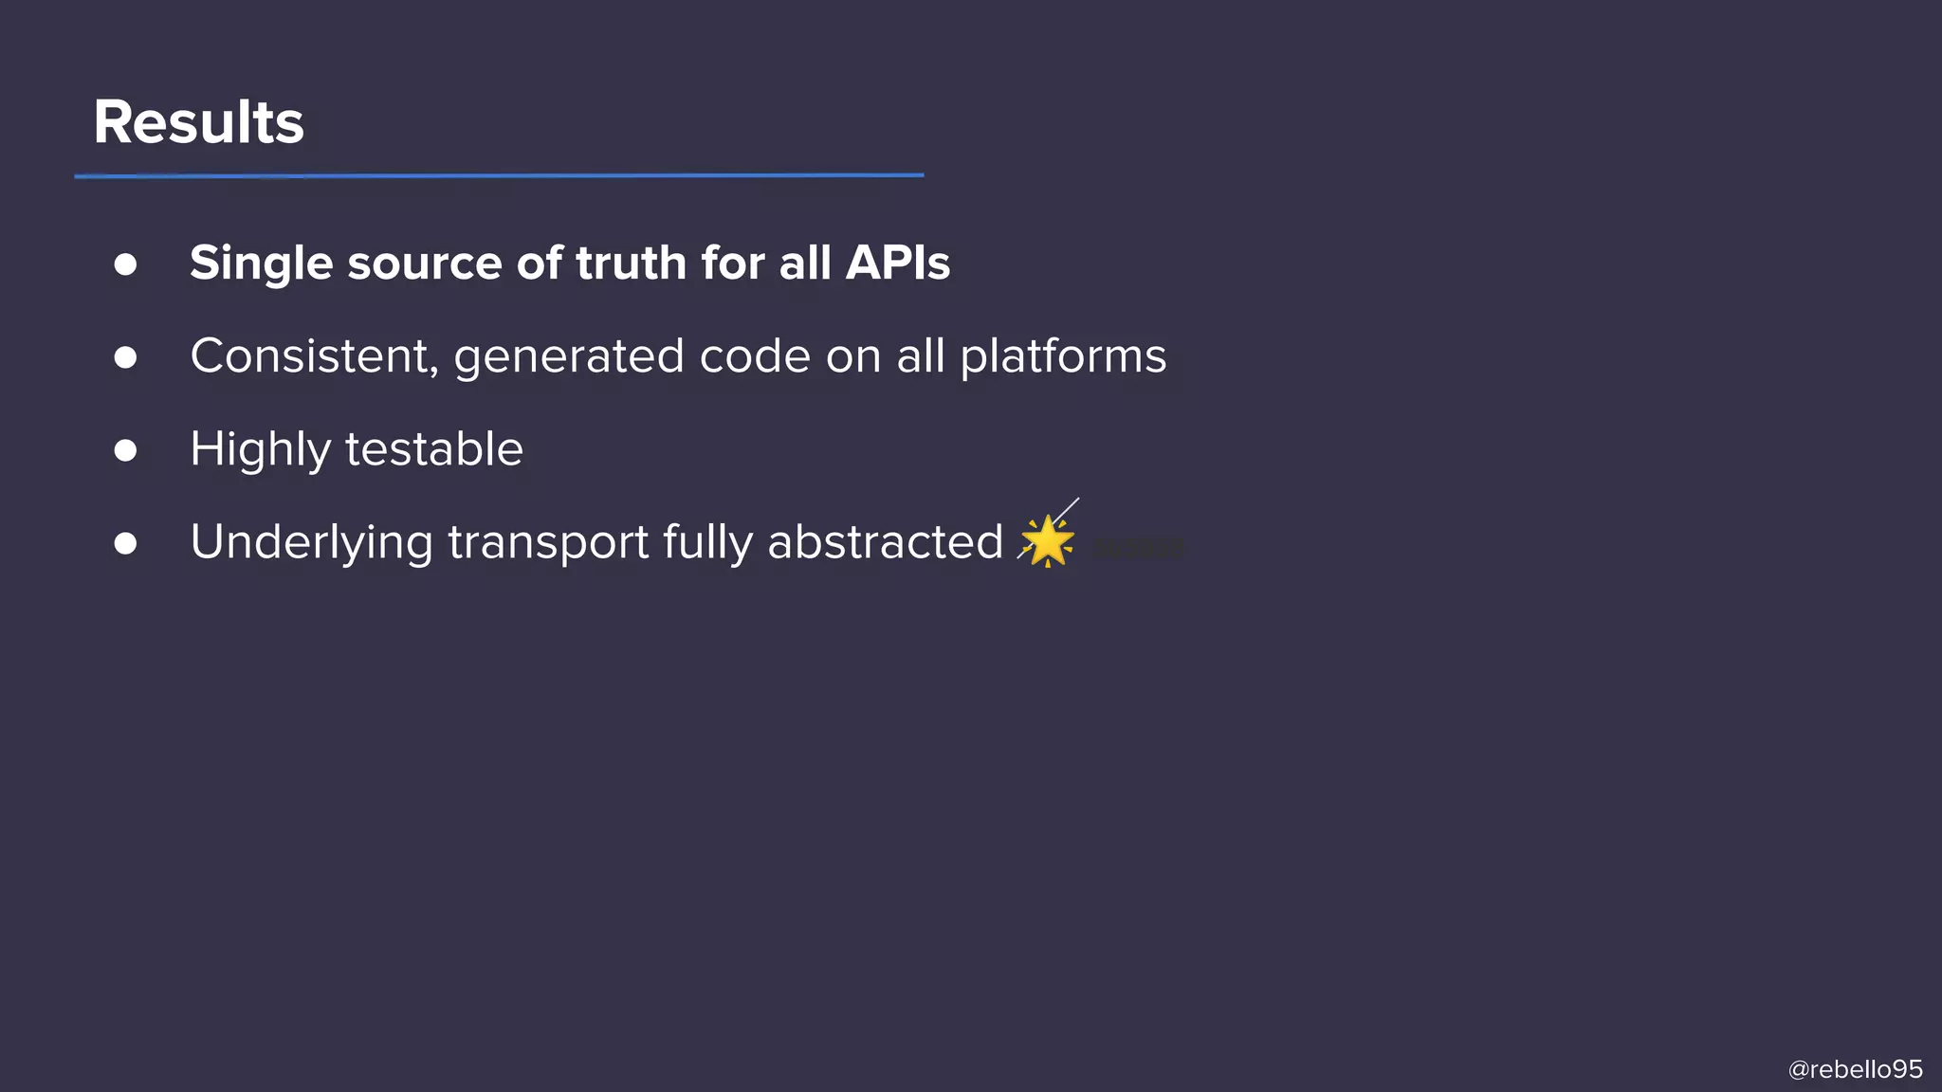Click the bullet dot before 'Consistent, generated'
The image size is (1942, 1092).
(125, 357)
